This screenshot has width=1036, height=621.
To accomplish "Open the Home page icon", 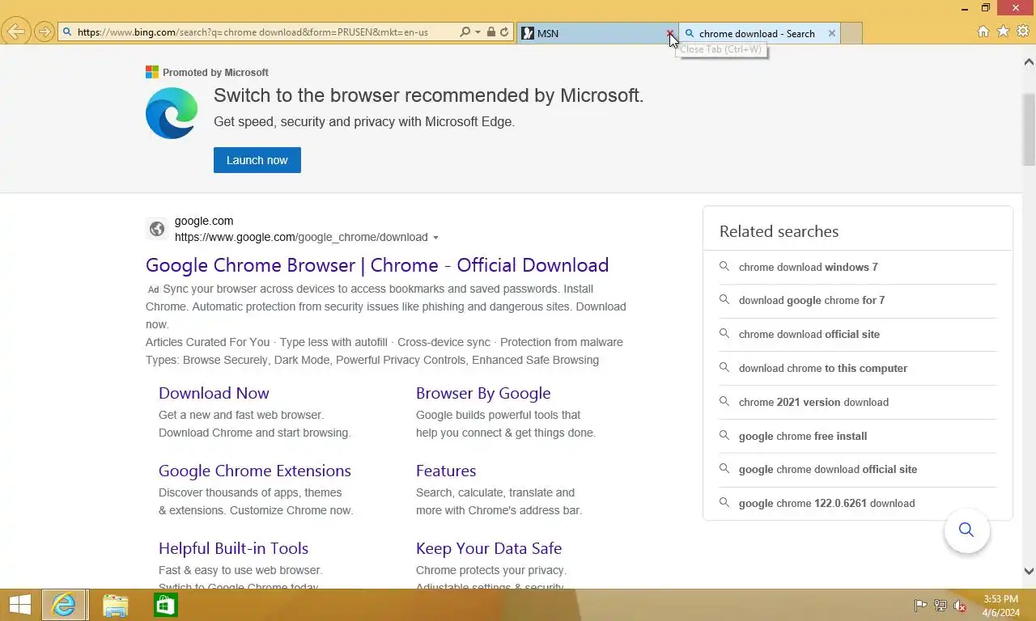I will tap(983, 32).
